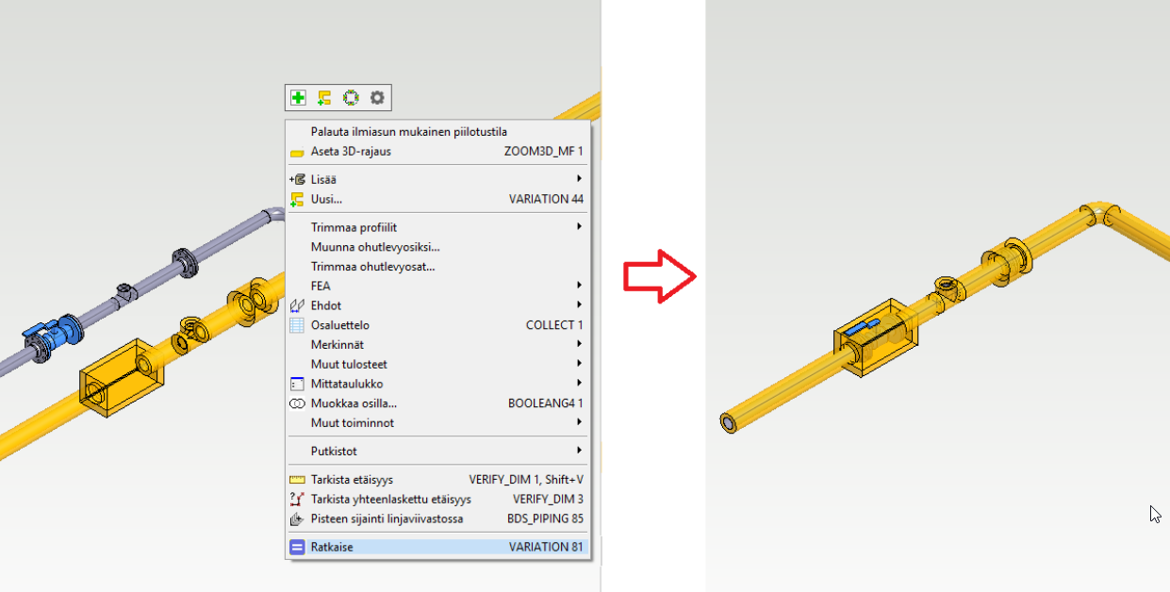Image resolution: width=1170 pixels, height=592 pixels.
Task: Click the yellow icon beside 'Aseta 3D-rajaus'
Action: coord(297,152)
